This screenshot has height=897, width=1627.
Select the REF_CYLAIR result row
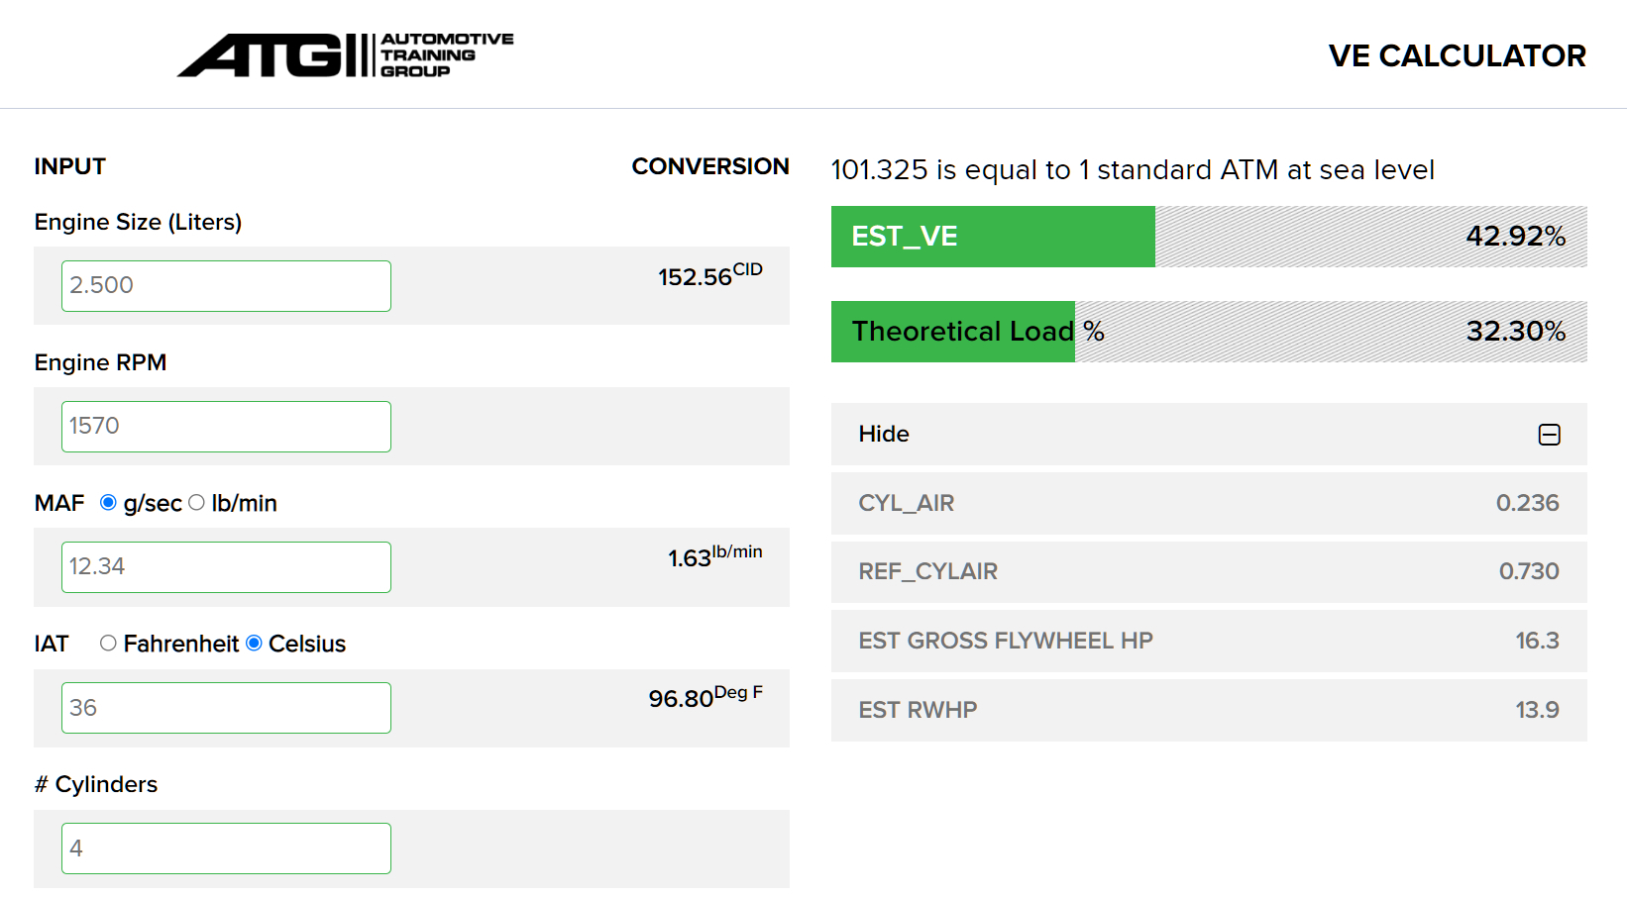tap(1208, 571)
